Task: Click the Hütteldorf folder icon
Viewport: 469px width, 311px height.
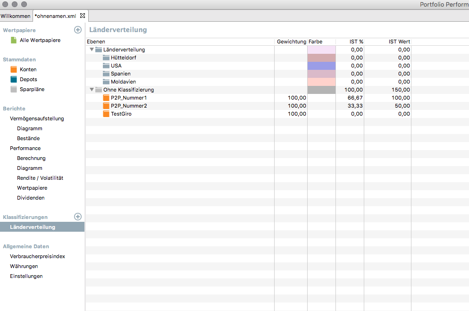Action: 106,58
